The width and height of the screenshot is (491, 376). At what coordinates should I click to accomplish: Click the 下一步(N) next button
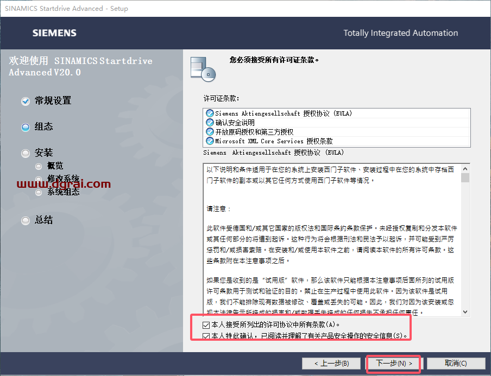pyautogui.click(x=394, y=363)
